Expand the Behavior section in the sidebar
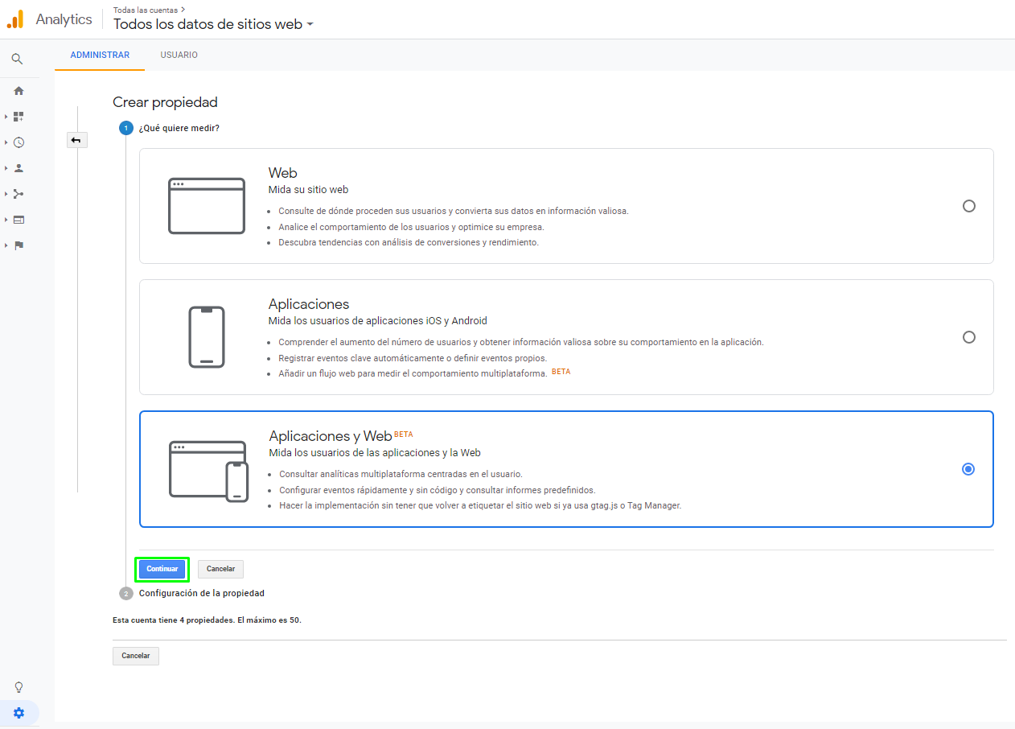 [6, 220]
